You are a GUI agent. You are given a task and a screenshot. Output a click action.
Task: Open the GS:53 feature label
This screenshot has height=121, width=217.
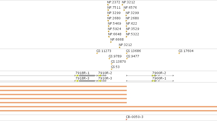(115, 67)
